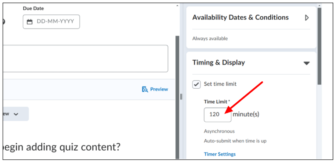
Task: Click the Preview magnifier icon
Action: [x=145, y=89]
